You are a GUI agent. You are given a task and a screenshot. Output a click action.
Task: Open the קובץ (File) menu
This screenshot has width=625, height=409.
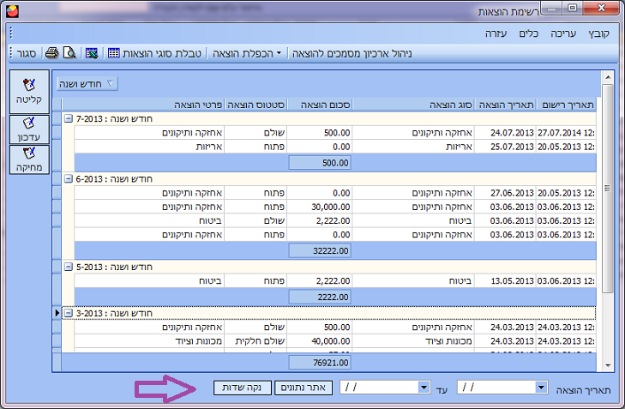(597, 33)
